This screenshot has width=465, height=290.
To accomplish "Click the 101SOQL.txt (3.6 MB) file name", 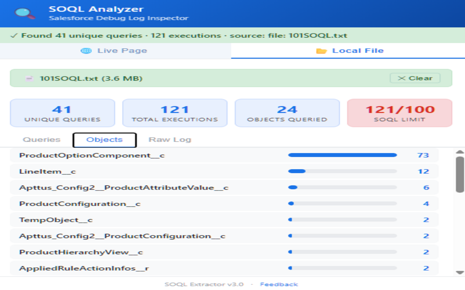I will click(91, 78).
